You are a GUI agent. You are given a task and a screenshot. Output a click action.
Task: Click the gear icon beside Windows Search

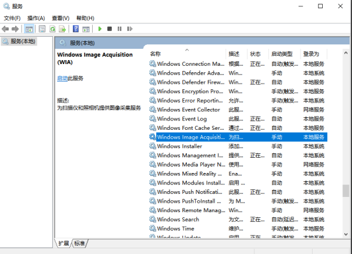[x=152, y=219]
